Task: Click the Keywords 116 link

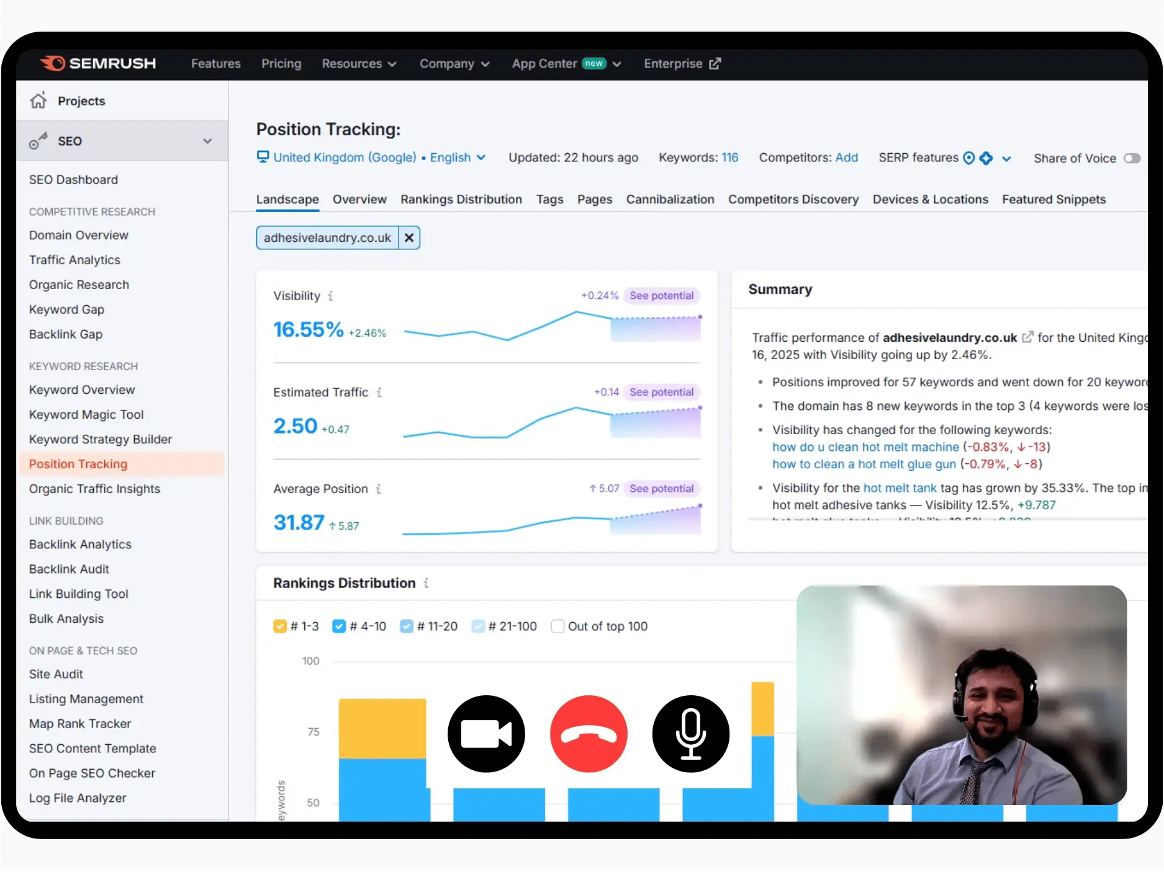Action: click(730, 158)
